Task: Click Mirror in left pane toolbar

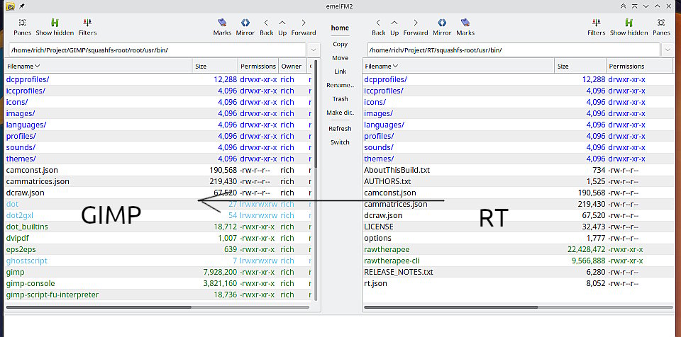Action: click(x=245, y=27)
